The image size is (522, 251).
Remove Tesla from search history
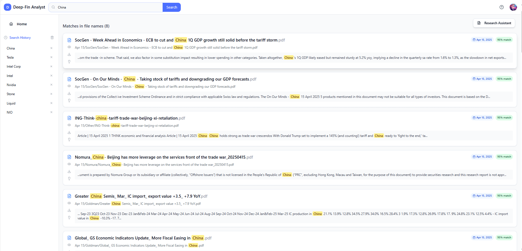click(x=51, y=57)
